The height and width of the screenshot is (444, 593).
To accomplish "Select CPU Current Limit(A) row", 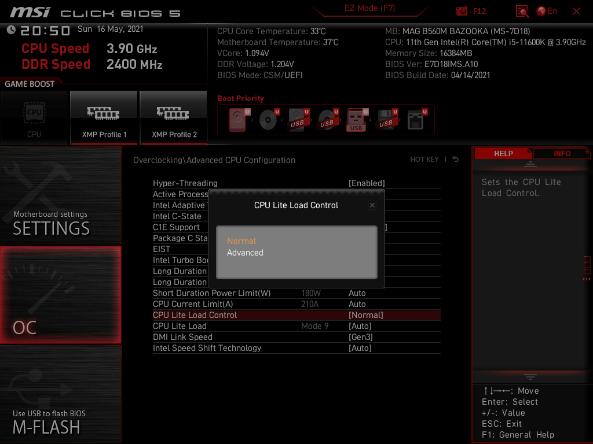I will coord(296,304).
